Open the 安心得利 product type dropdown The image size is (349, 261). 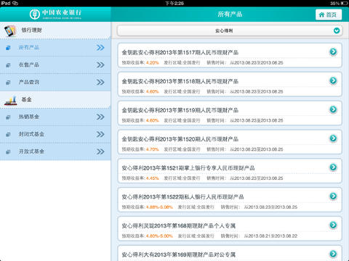coord(230,30)
